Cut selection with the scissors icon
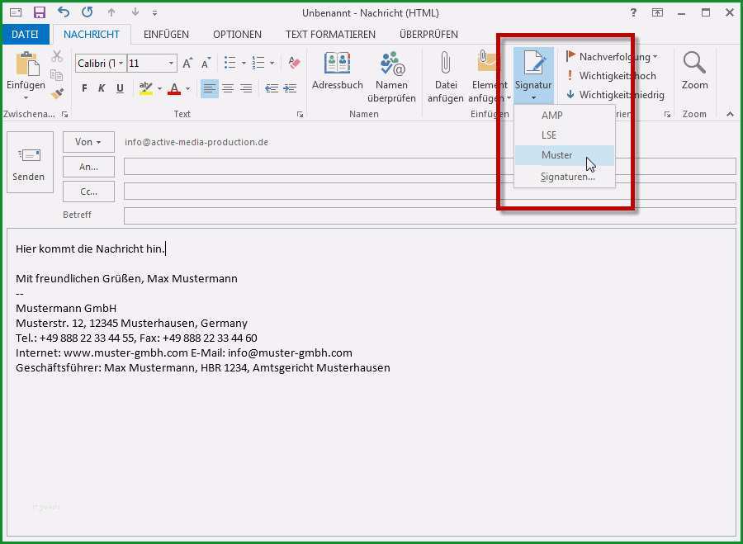 (x=57, y=56)
